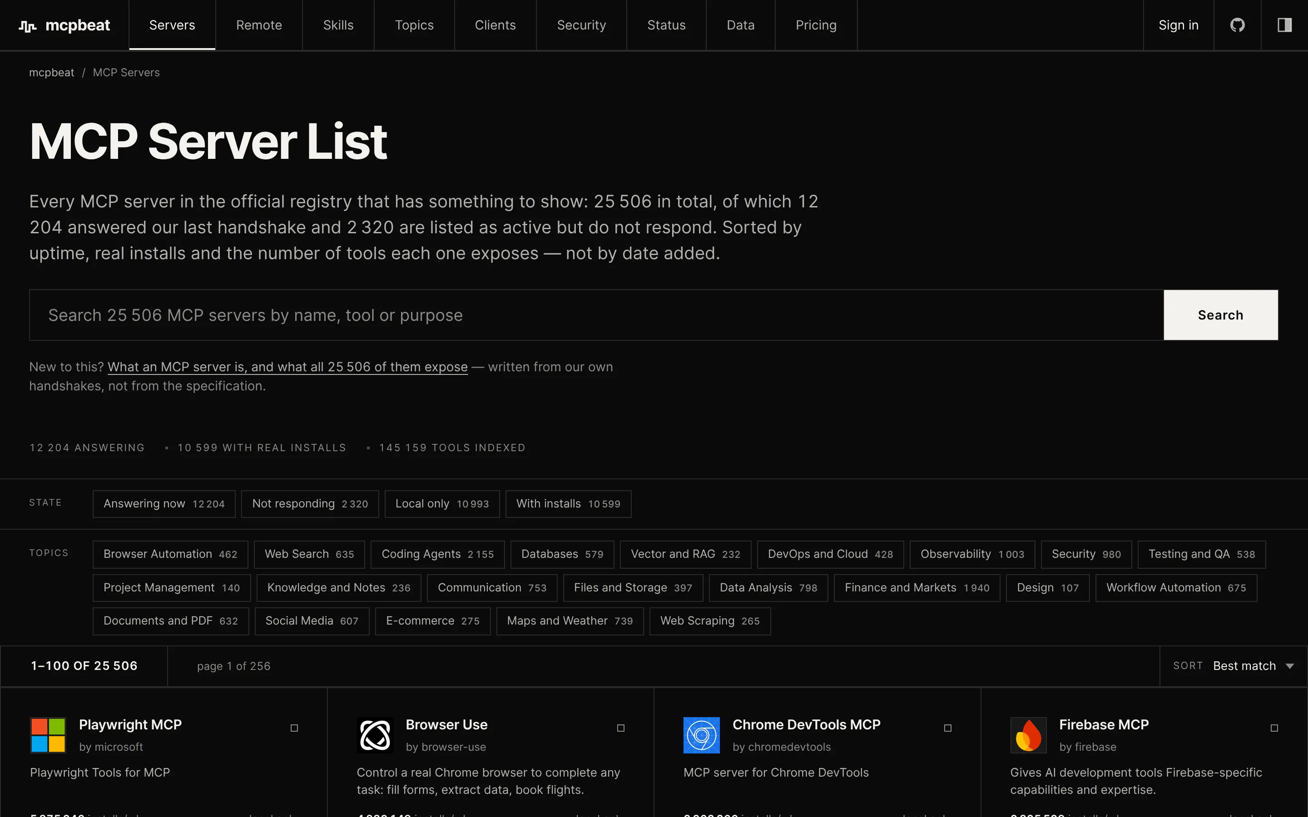Select the Data Analysis topic chip

coord(768,588)
